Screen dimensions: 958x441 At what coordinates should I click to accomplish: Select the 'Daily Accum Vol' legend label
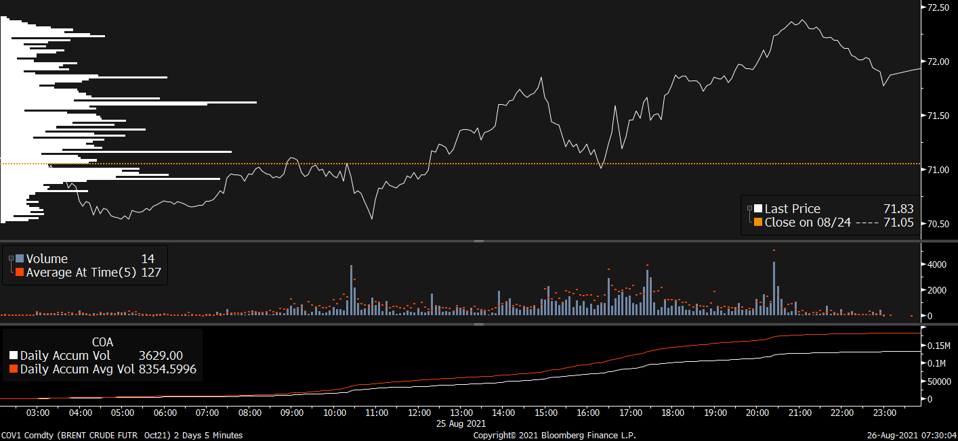[x=65, y=356]
